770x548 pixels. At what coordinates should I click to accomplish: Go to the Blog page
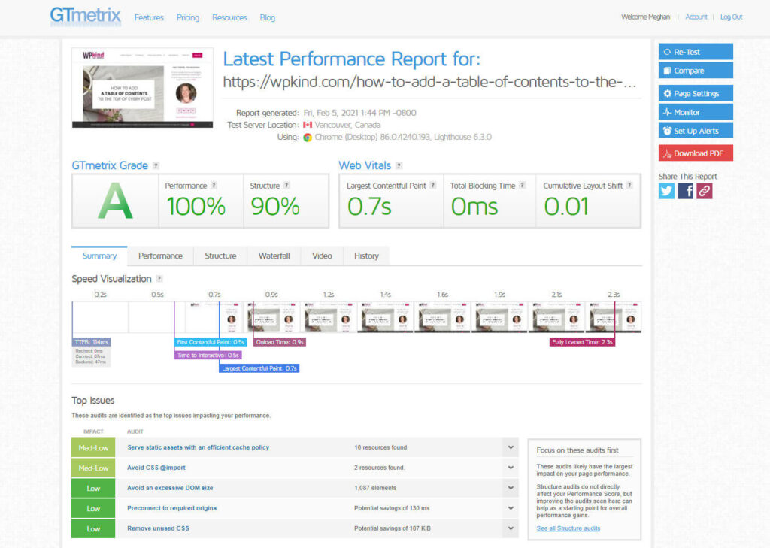[268, 18]
